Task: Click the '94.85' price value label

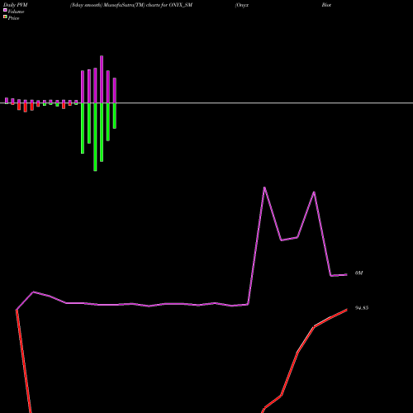Action: 362,308
